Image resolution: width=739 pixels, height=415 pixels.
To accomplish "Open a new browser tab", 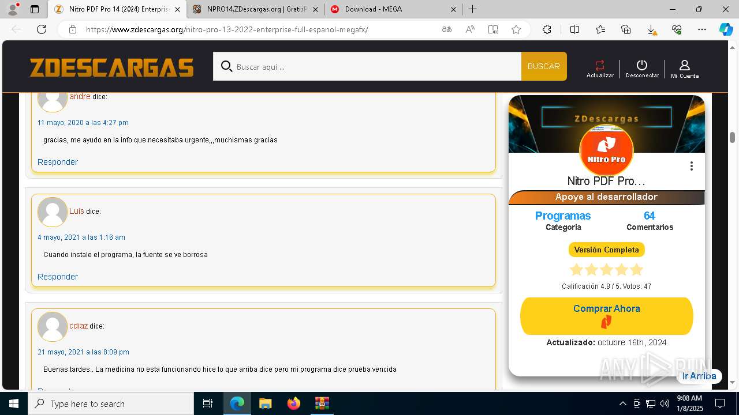I will 472,9.
